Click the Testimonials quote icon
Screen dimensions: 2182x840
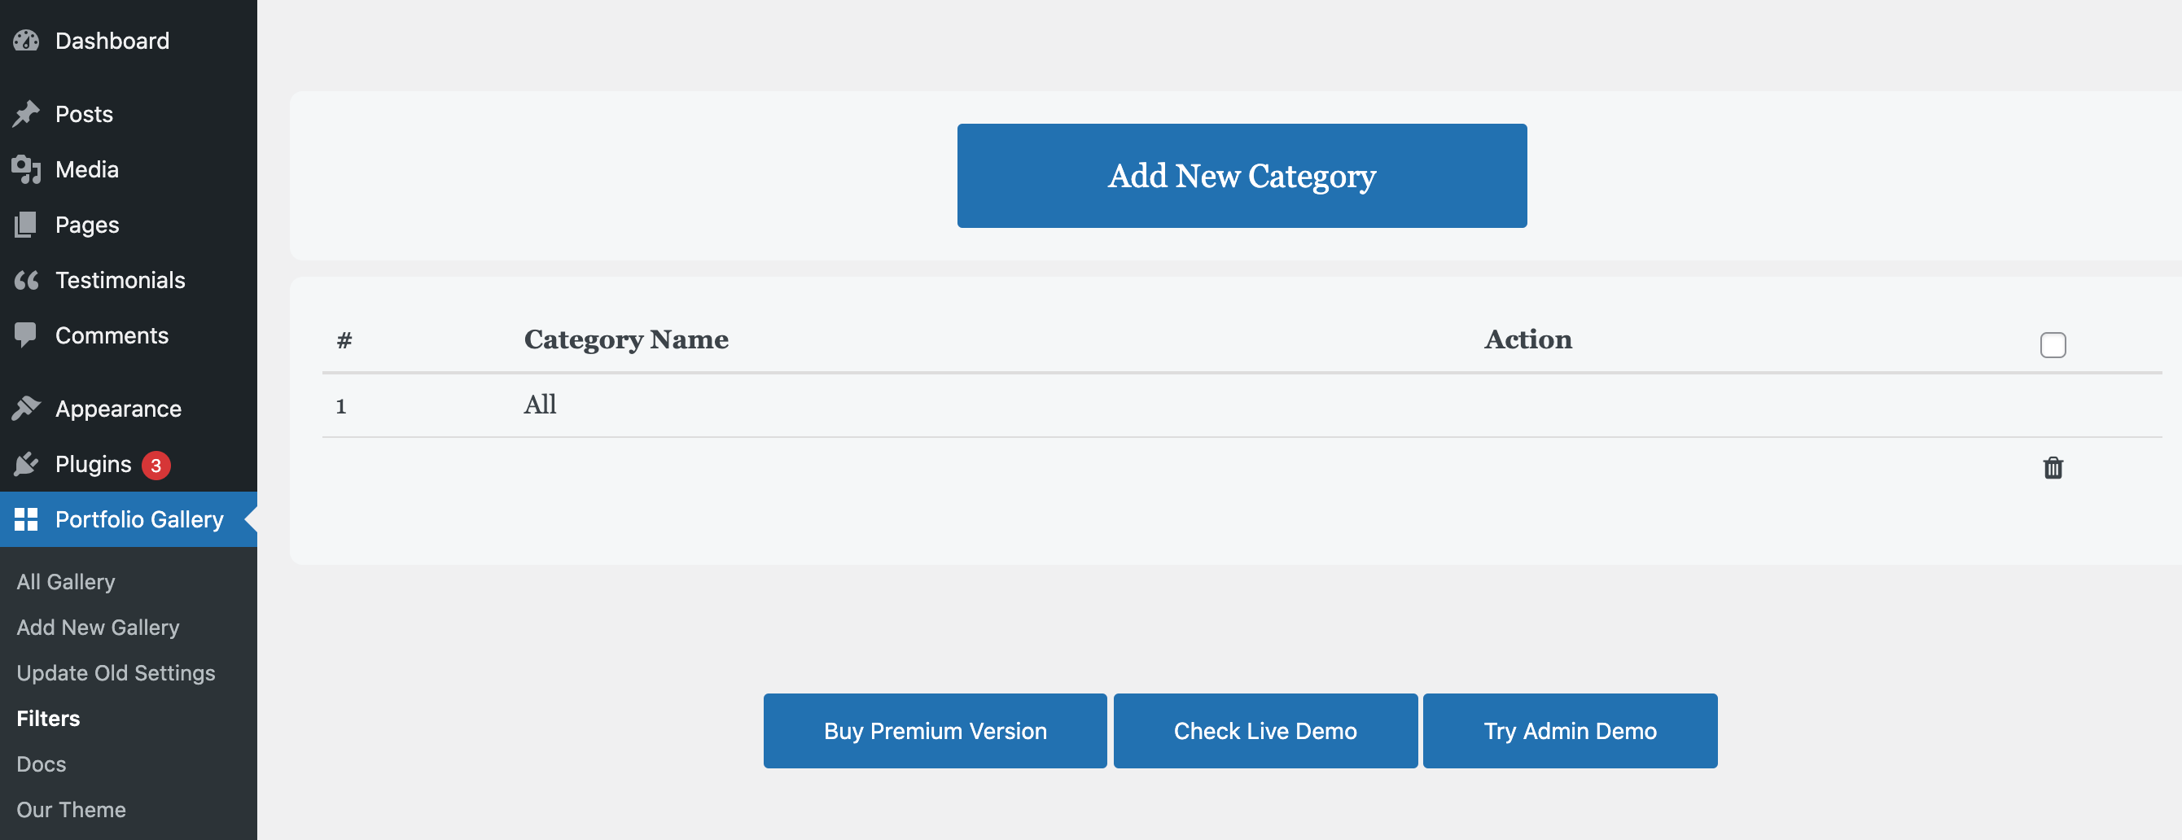pos(26,280)
